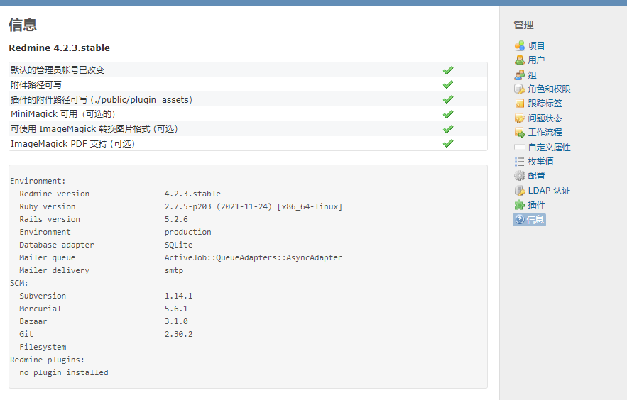Click the 工作流程 workflow icon
The image size is (627, 400).
pyautogui.click(x=520, y=133)
